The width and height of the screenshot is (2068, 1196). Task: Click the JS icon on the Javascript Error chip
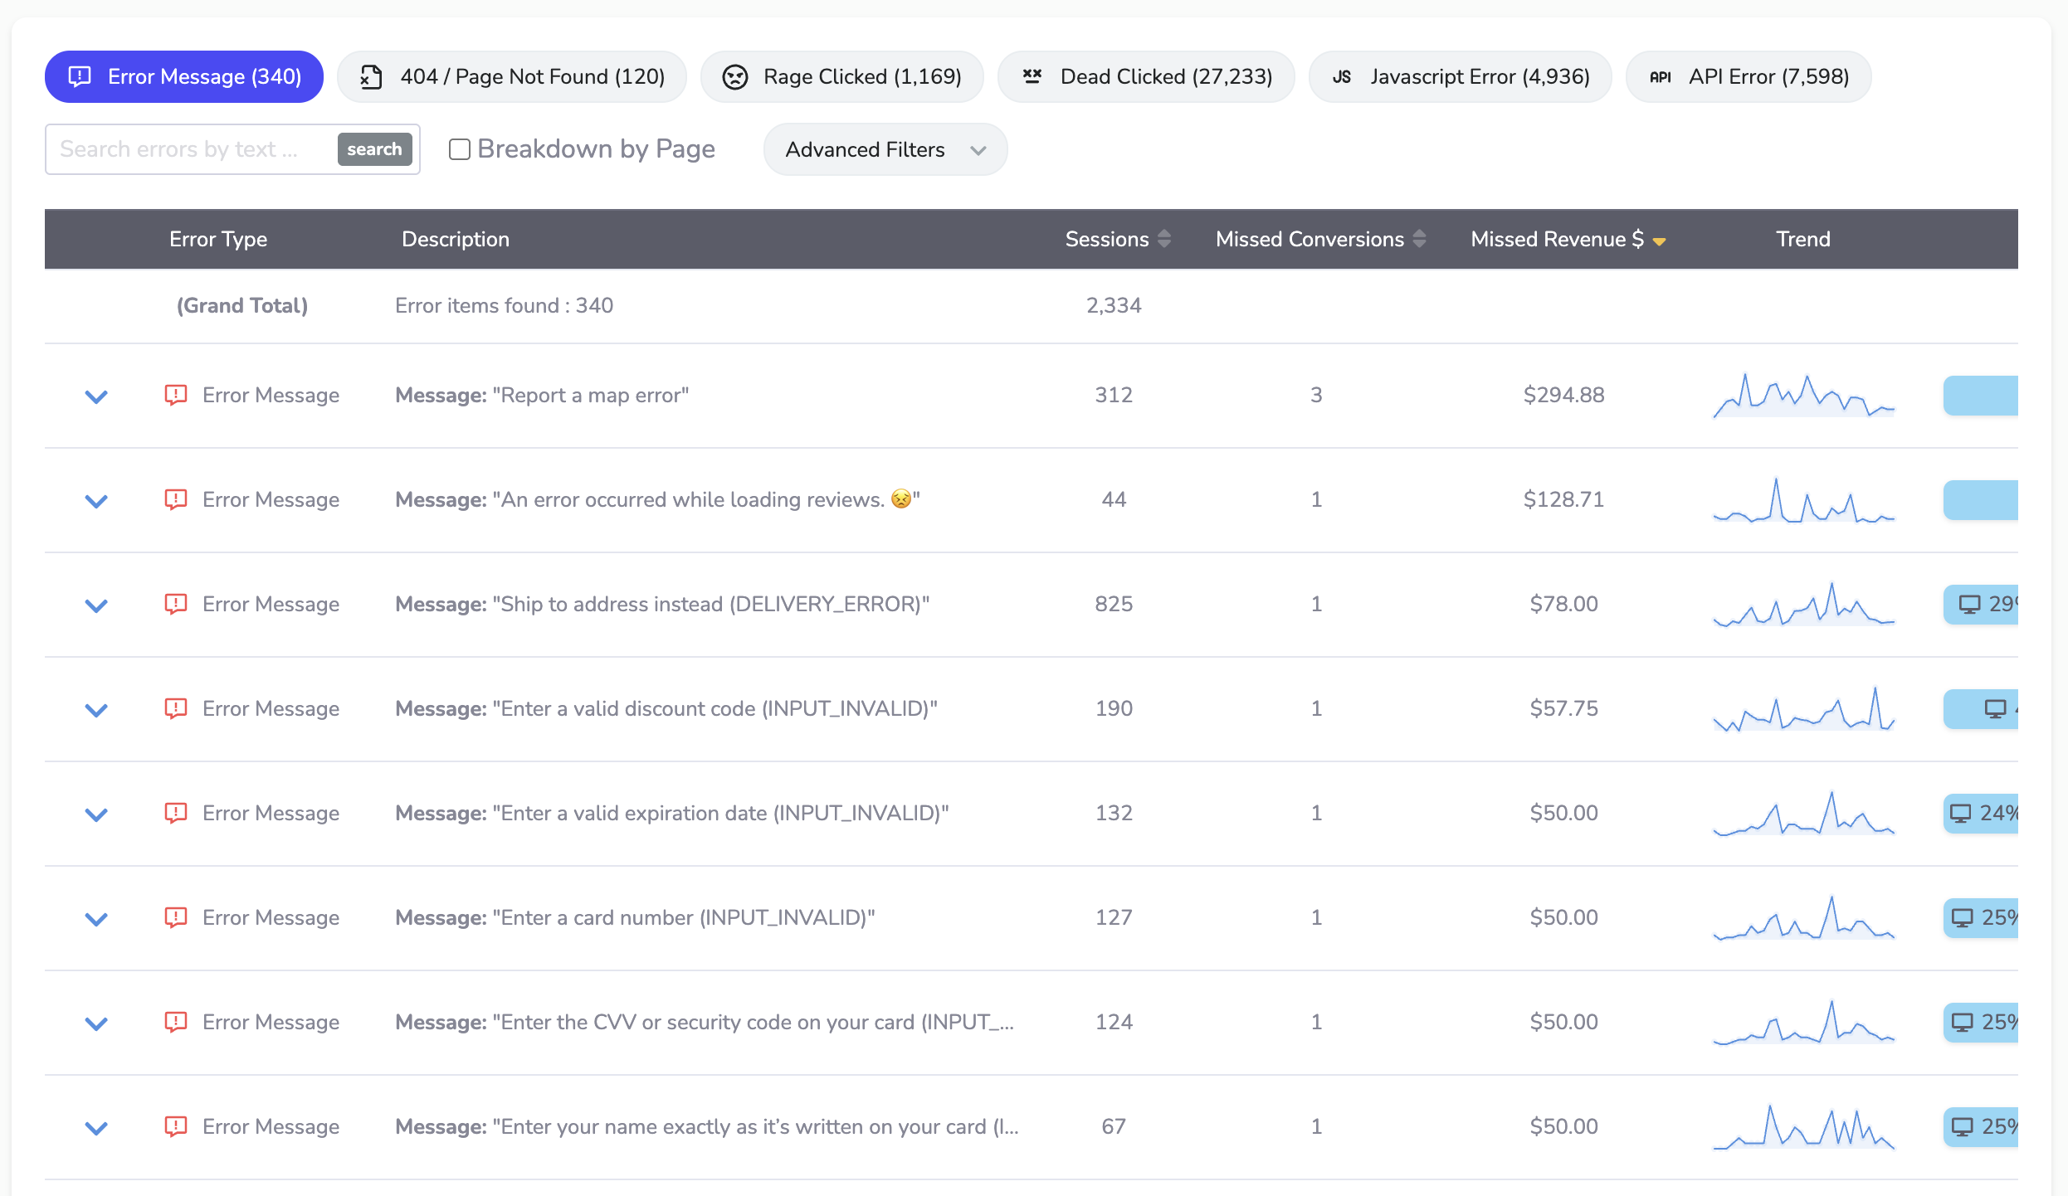click(x=1343, y=76)
